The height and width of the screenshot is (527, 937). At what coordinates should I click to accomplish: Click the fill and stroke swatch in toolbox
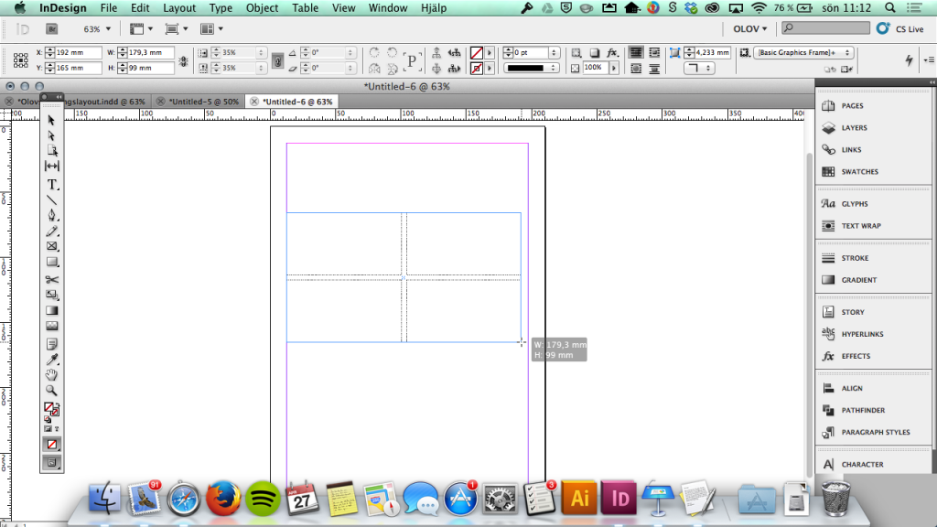(x=52, y=409)
